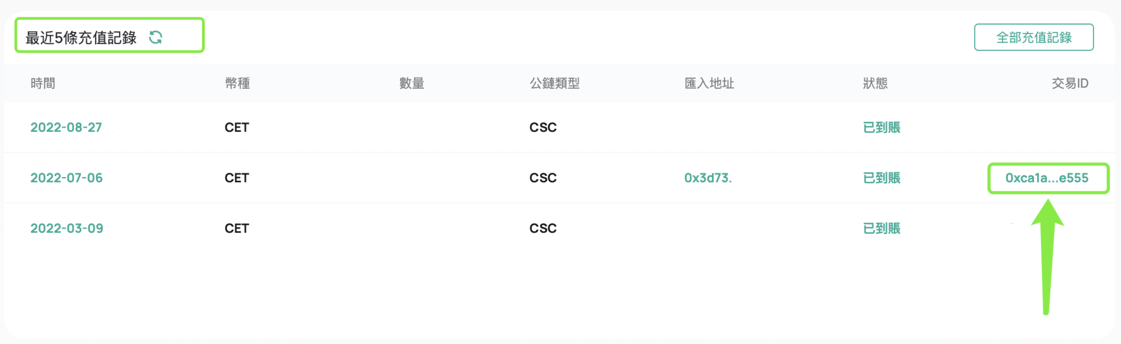Select the 2022-07-06 record date
1121x344 pixels.
(x=66, y=178)
